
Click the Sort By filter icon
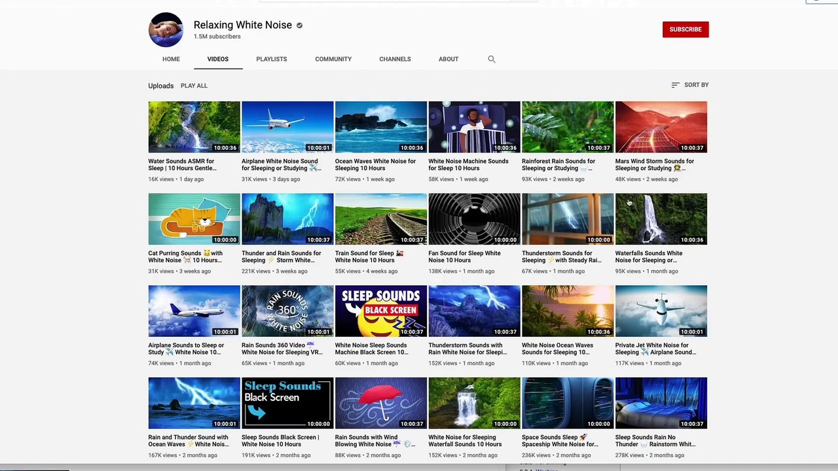coord(675,85)
